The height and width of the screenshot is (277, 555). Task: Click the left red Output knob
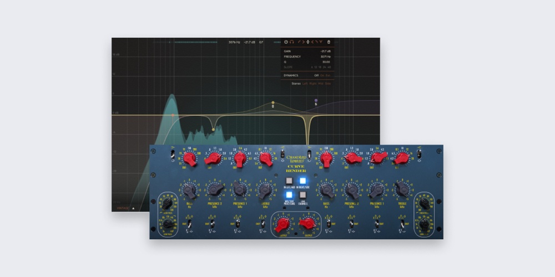click(x=283, y=224)
